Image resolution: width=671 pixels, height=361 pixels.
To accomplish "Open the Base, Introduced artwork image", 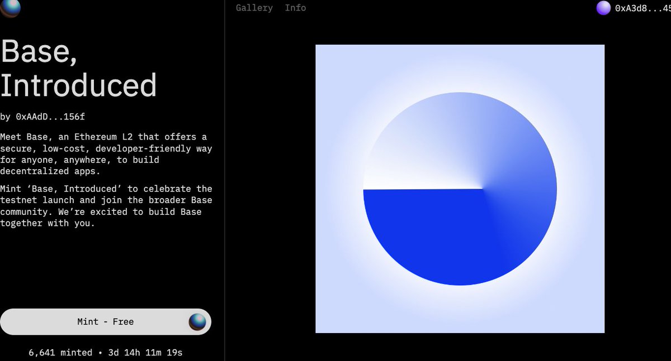I will pyautogui.click(x=460, y=189).
